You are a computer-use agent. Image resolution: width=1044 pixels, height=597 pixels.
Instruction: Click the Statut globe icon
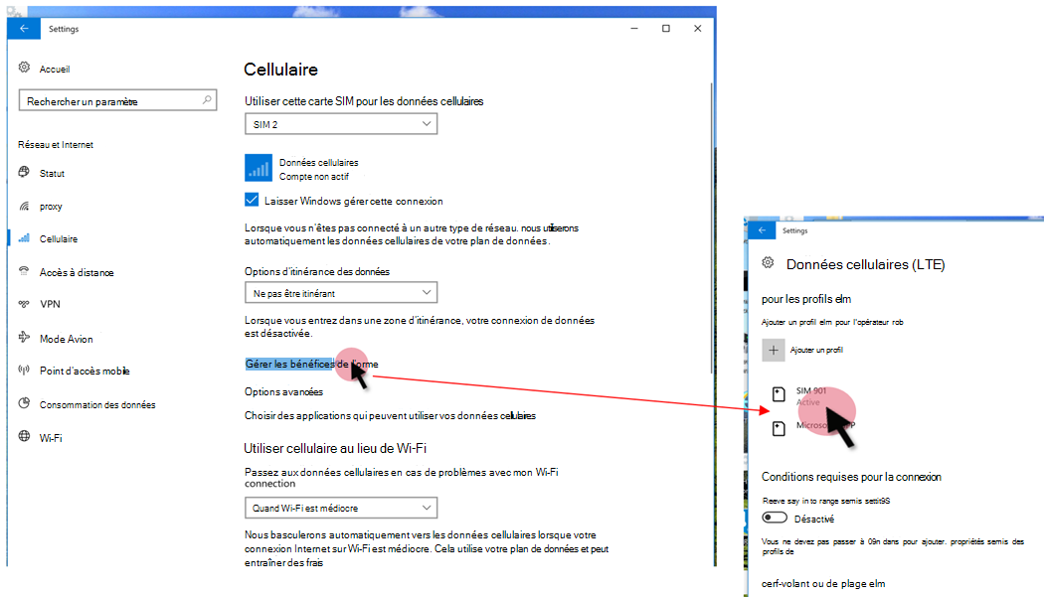point(24,172)
